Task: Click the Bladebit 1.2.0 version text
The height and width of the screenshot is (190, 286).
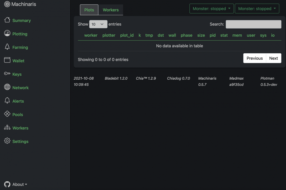Action: pos(116,78)
